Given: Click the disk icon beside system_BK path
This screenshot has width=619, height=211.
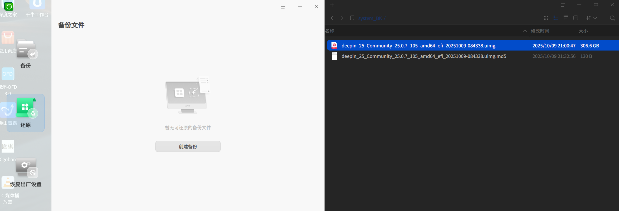Looking at the screenshot, I should pyautogui.click(x=352, y=18).
